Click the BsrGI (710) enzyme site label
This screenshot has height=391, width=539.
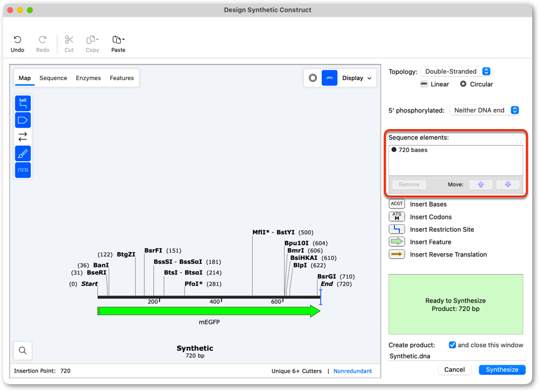[335, 276]
